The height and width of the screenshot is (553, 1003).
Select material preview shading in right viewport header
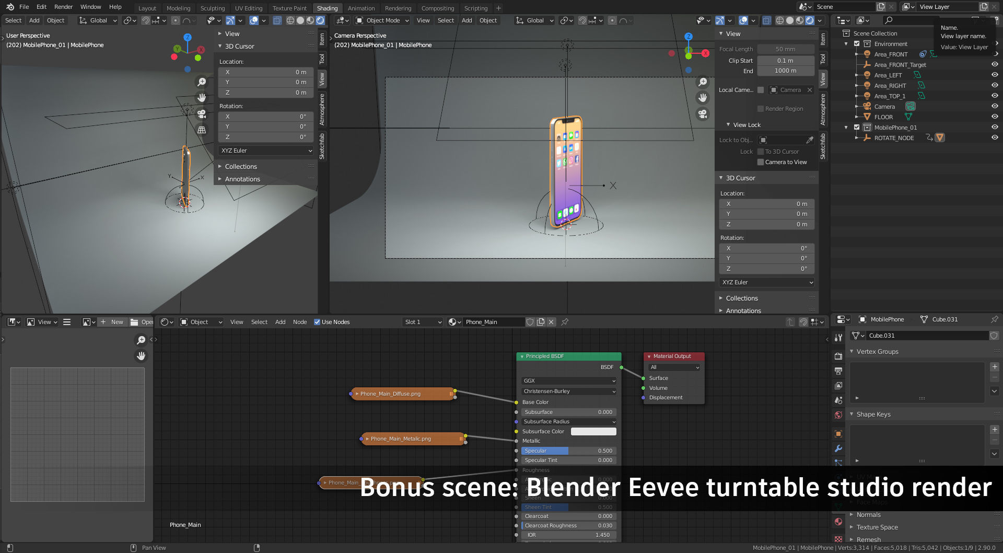[x=800, y=20]
